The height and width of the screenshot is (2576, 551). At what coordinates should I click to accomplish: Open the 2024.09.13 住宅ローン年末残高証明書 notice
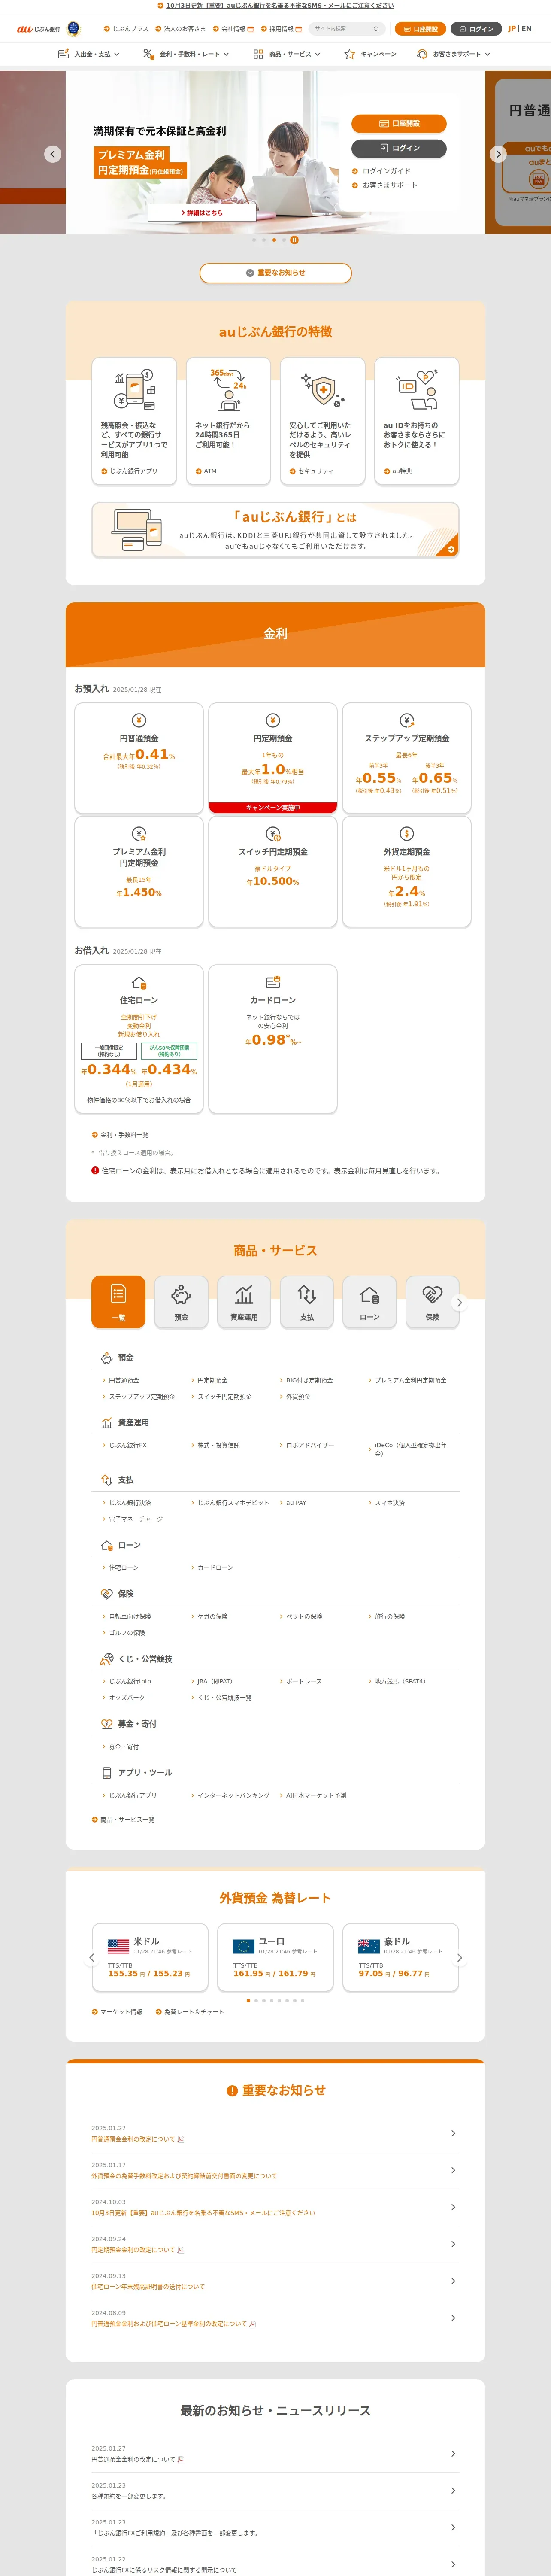[x=275, y=2281]
